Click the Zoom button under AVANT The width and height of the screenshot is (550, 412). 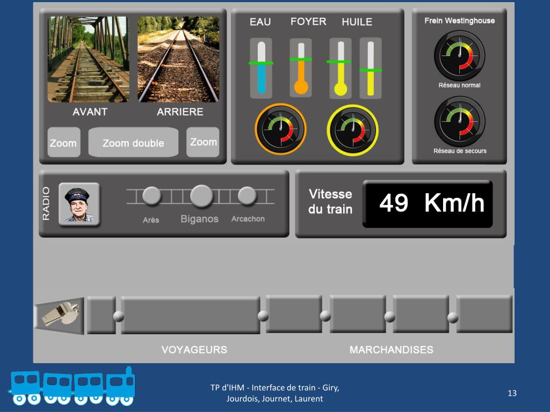coord(64,142)
